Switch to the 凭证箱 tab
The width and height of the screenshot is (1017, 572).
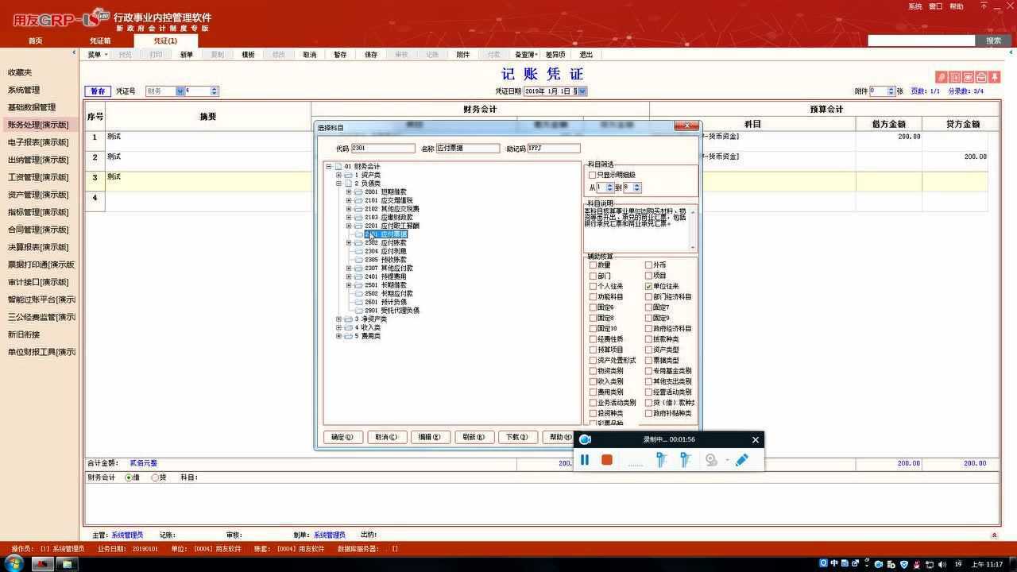point(100,41)
